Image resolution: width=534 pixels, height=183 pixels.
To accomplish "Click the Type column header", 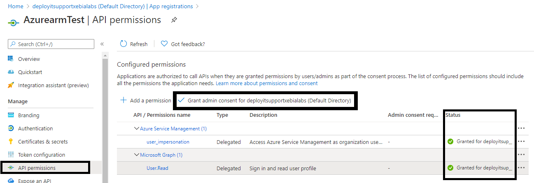I will click(x=222, y=115).
